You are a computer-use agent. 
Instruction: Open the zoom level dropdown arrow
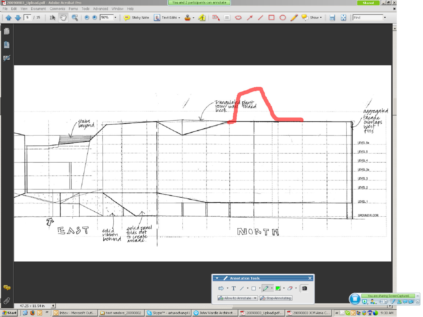[115, 18]
